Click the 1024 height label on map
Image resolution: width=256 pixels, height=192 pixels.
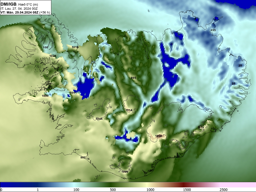[53, 56]
